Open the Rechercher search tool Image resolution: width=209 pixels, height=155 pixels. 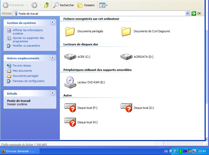(x=63, y=5)
